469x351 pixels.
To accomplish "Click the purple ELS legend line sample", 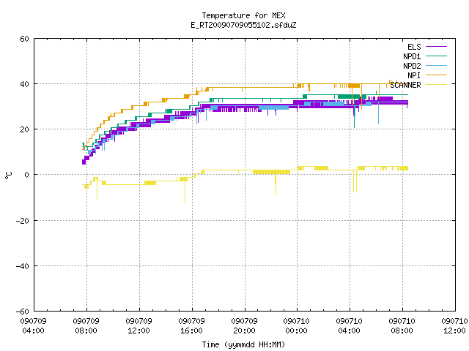I will coord(436,47).
